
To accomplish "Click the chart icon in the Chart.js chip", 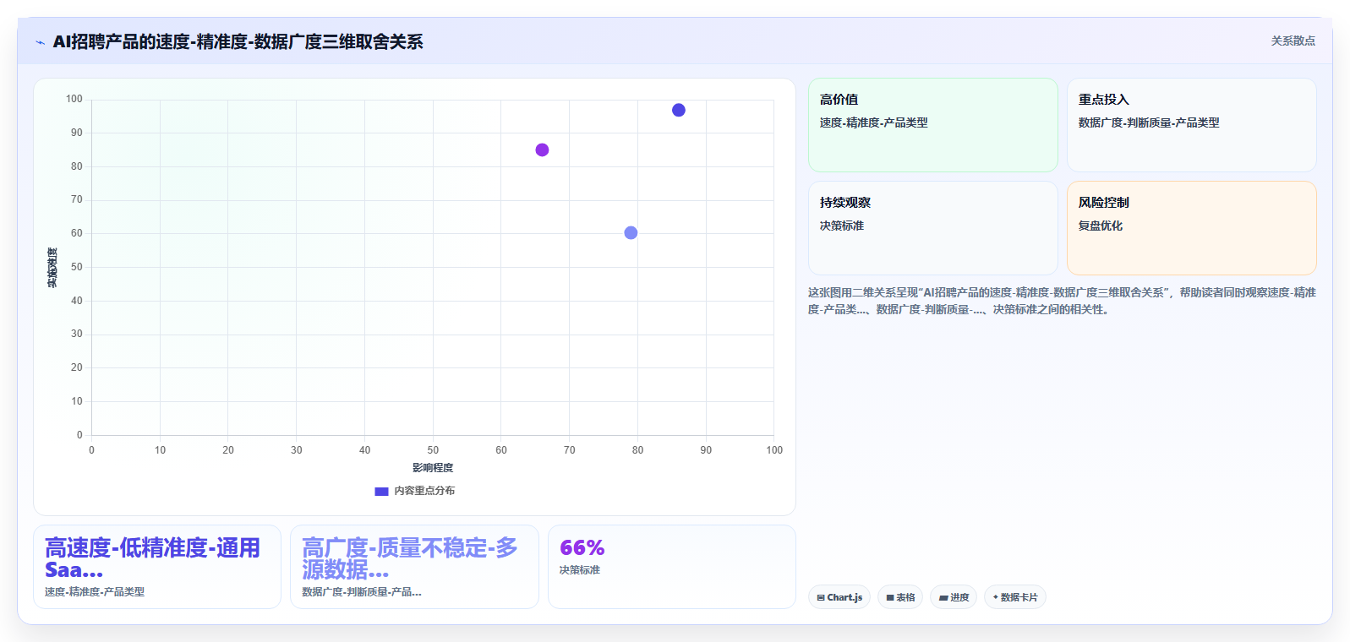I will click(x=821, y=598).
